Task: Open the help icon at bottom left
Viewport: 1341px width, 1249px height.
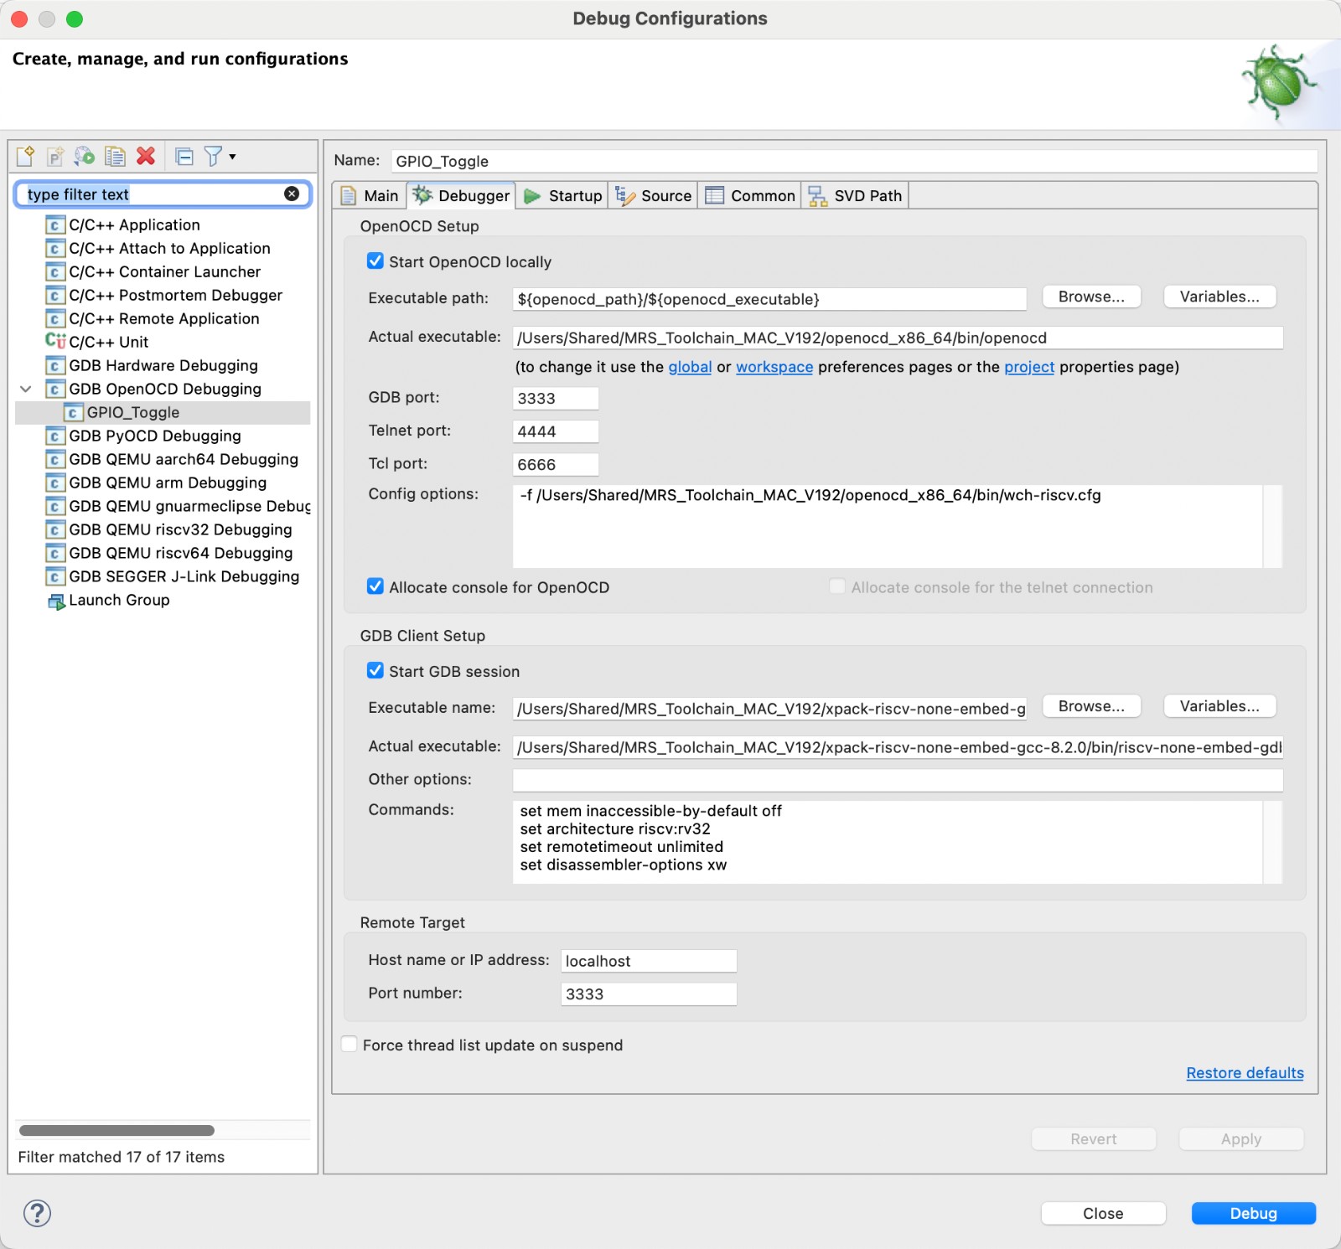Action: point(37,1213)
